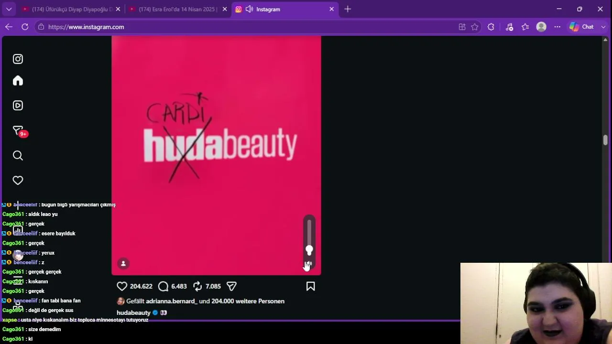The height and width of the screenshot is (344, 612).
Task: Save the post with bookmark icon
Action: click(311, 286)
